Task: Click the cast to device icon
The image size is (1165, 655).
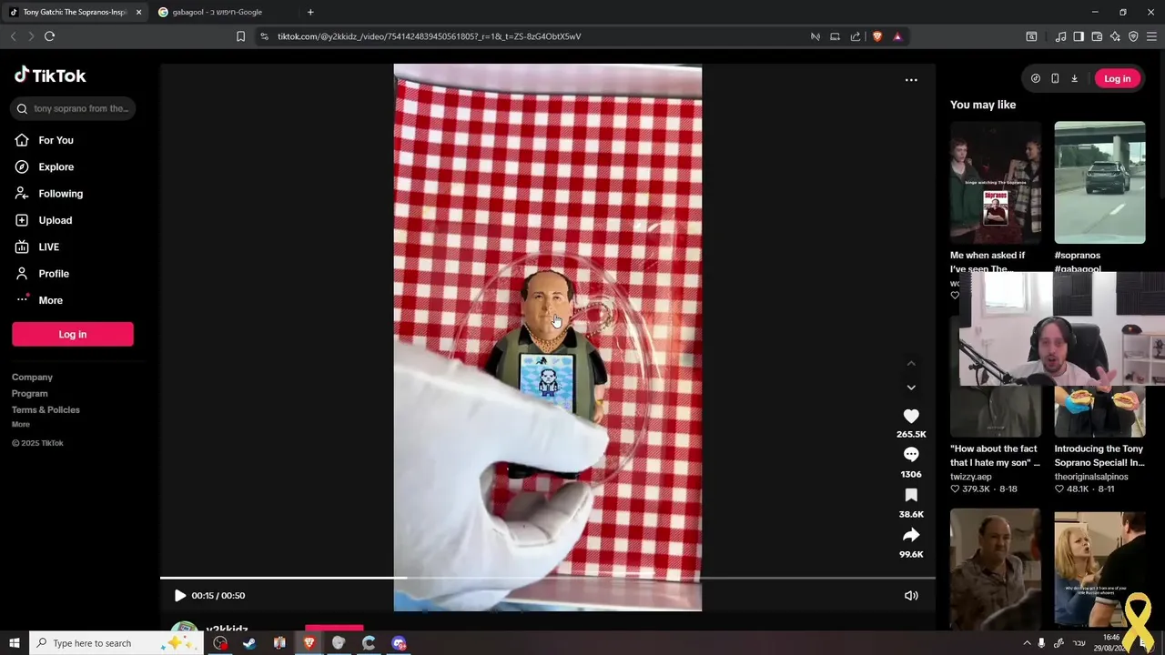Action: click(835, 36)
